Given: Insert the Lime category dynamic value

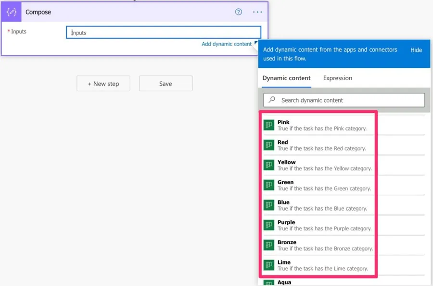Looking at the screenshot, I should click(322, 265).
